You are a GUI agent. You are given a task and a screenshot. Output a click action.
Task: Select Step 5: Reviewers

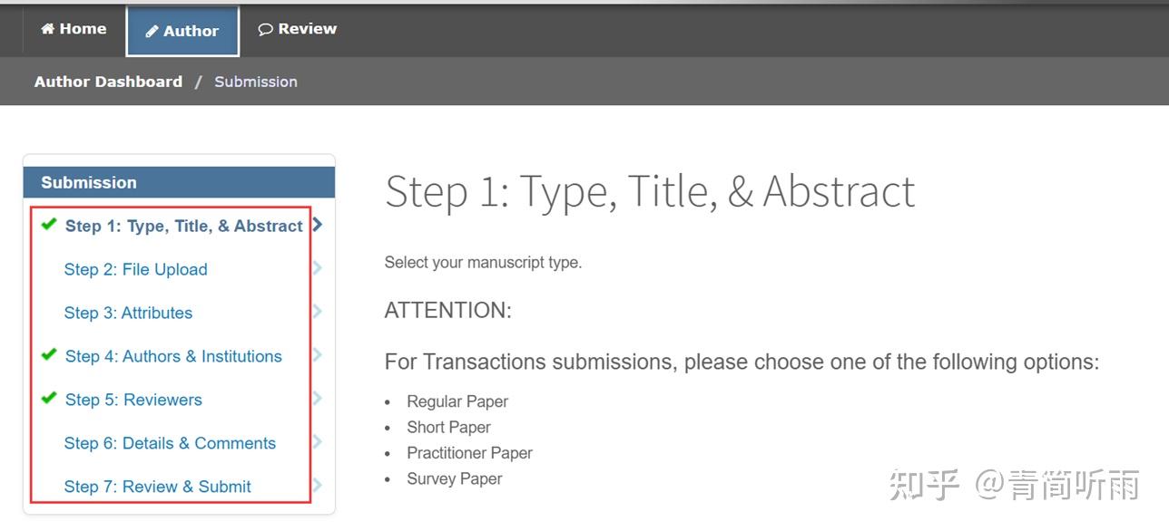[x=133, y=400]
